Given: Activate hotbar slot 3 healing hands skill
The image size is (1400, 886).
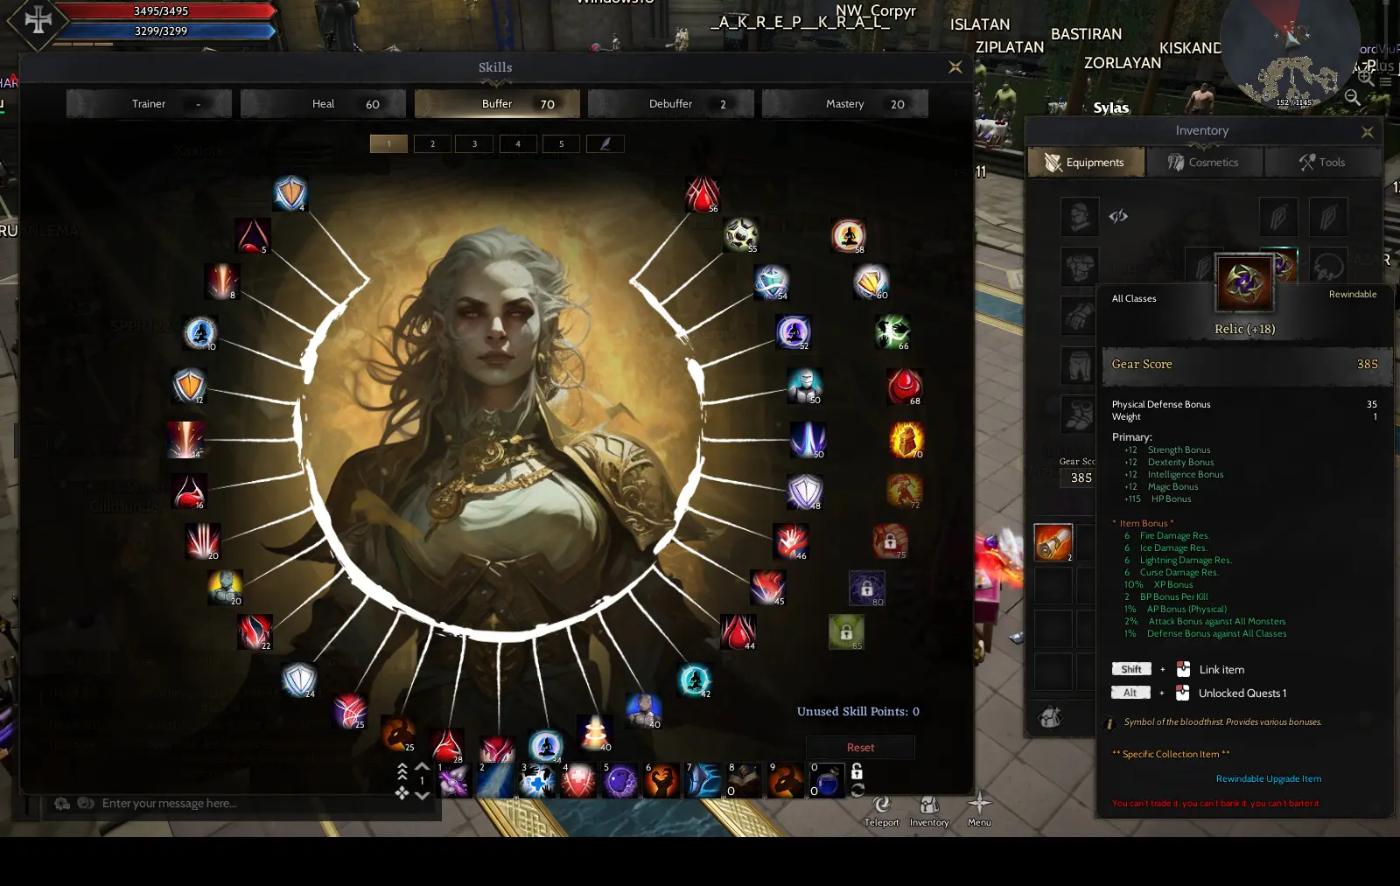Looking at the screenshot, I should coord(536,781).
